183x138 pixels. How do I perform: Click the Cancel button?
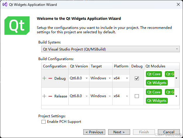pyautogui.click(x=169, y=132)
